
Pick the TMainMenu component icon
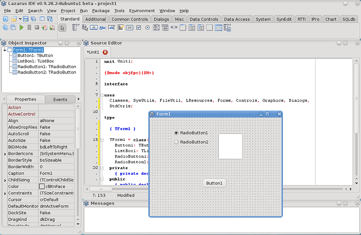pyautogui.click(x=76, y=28)
